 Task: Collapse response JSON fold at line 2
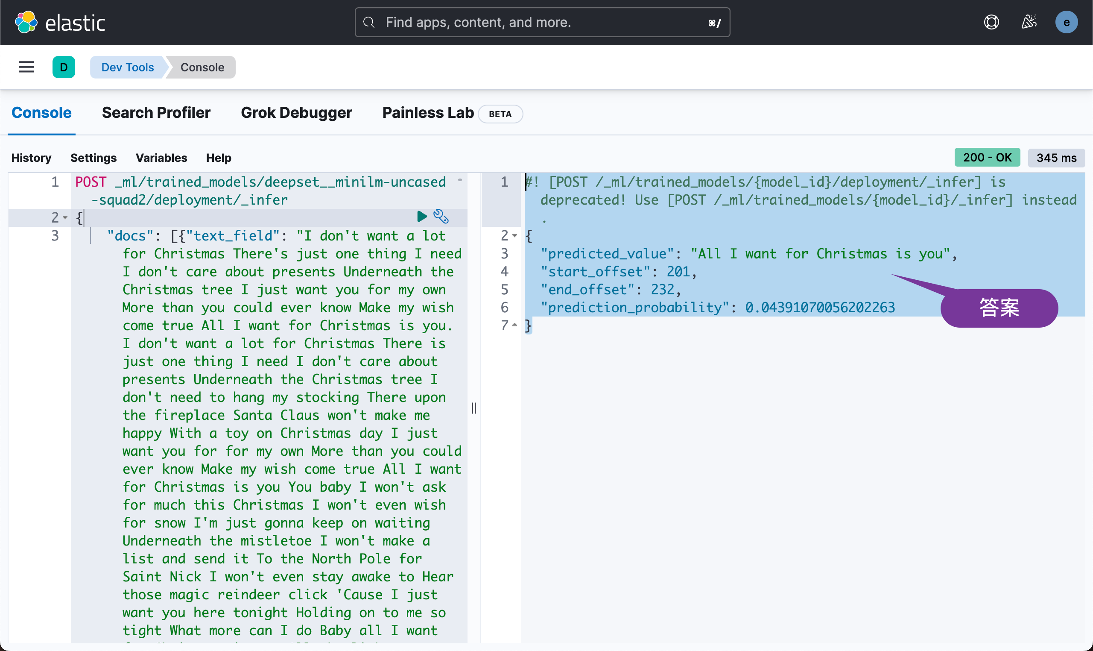tap(515, 236)
